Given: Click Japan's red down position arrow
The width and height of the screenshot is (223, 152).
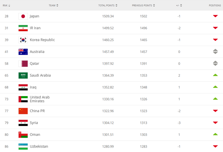Looking at the screenshot, I should tap(215, 16).
